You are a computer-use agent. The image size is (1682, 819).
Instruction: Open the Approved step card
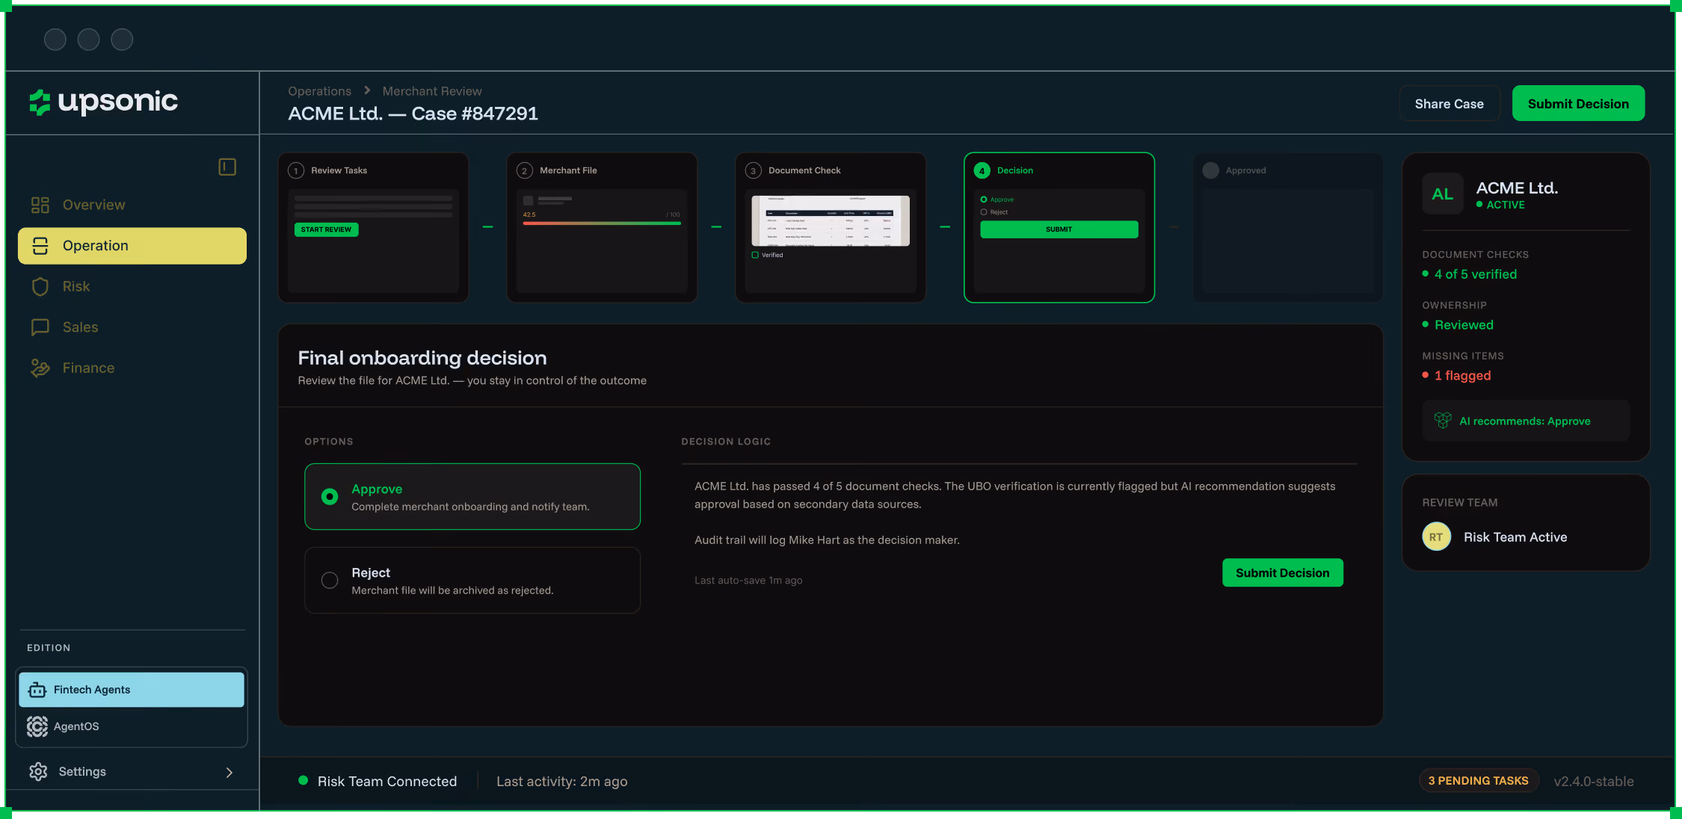click(1288, 228)
